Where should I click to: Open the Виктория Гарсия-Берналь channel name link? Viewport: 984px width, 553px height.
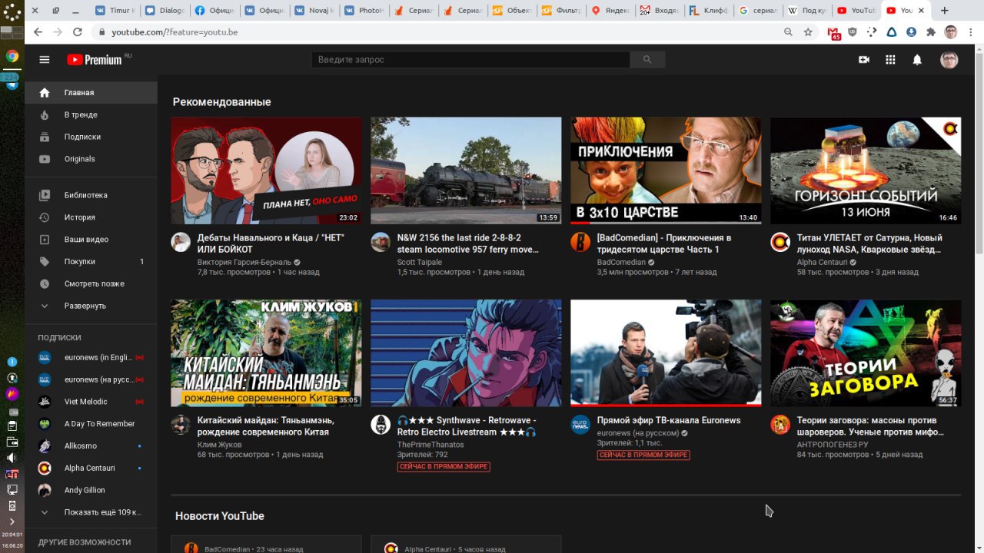244,262
